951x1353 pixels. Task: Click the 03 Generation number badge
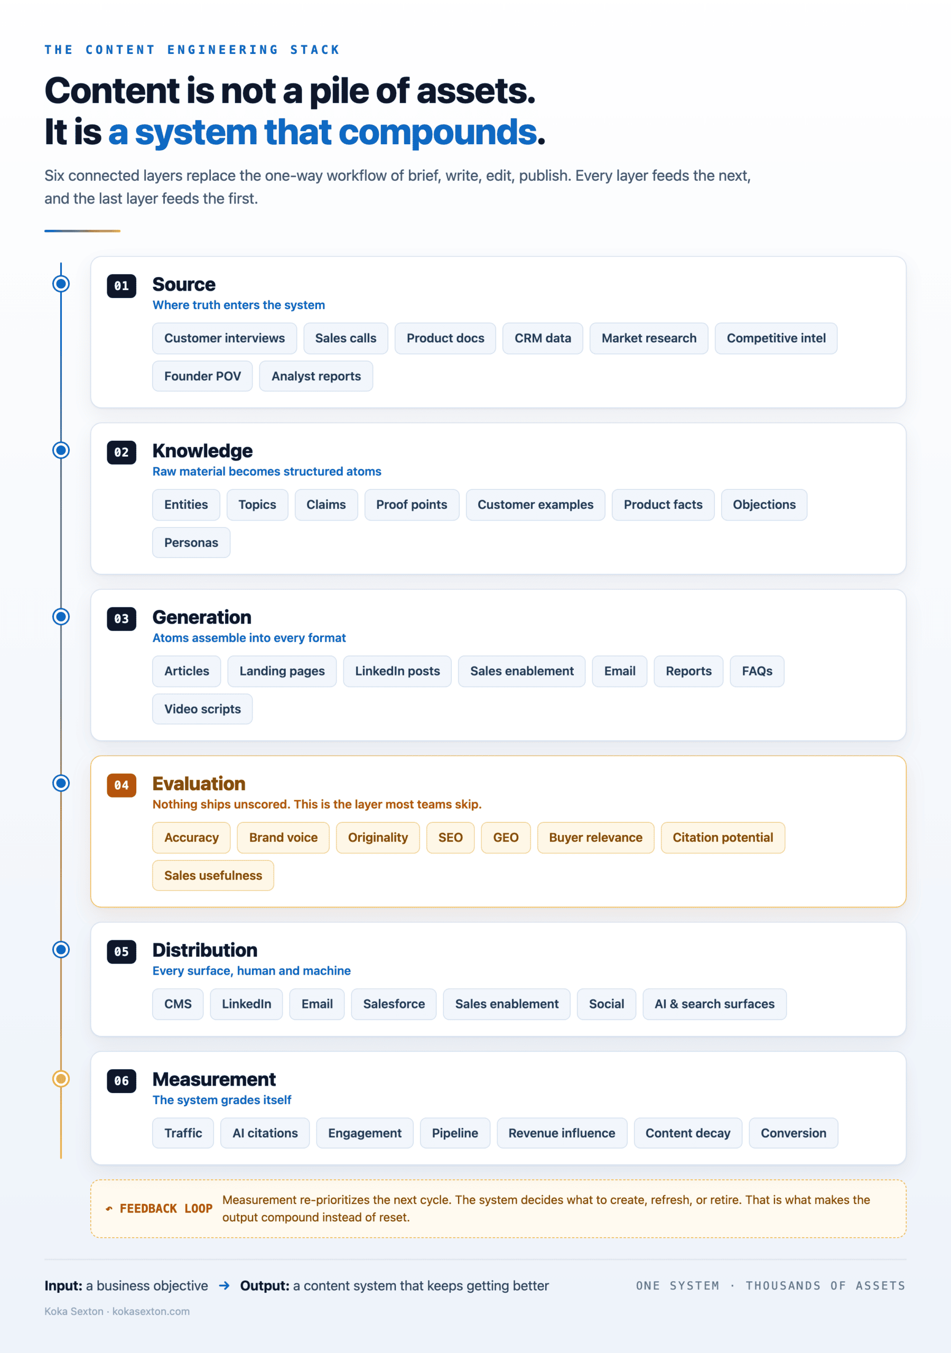[122, 619]
